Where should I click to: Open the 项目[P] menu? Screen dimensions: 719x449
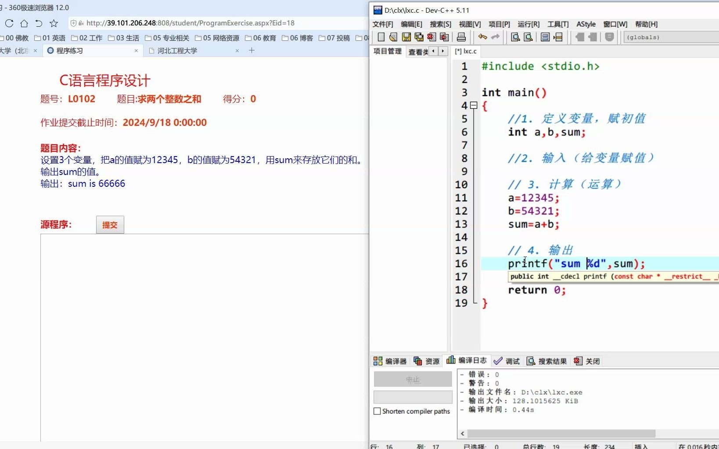[499, 24]
